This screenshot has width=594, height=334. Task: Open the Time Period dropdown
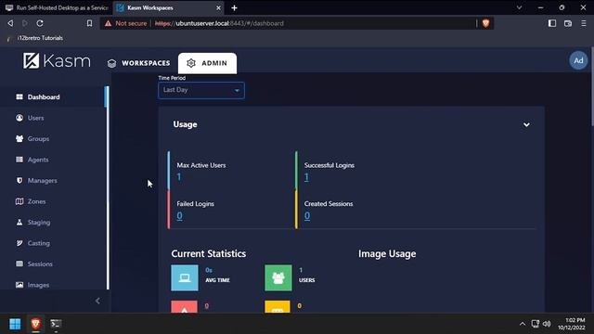(x=201, y=90)
